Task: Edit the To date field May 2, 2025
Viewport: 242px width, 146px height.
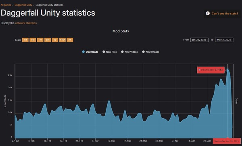Action: 224,40
